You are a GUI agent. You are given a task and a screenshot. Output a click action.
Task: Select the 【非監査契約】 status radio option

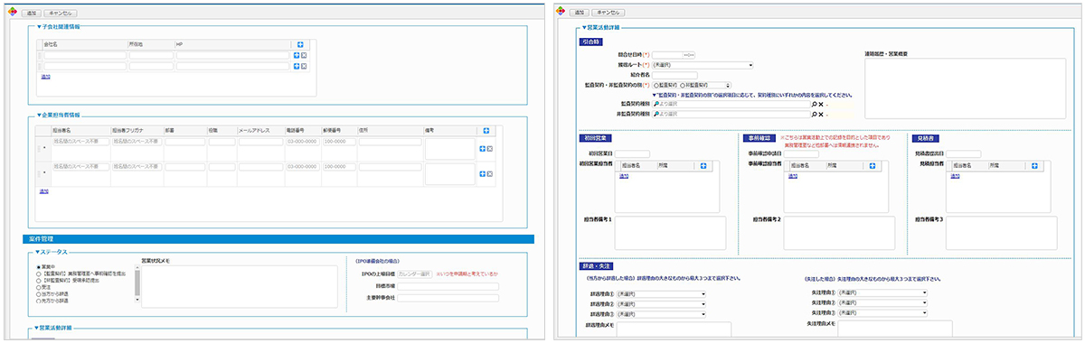(38, 281)
